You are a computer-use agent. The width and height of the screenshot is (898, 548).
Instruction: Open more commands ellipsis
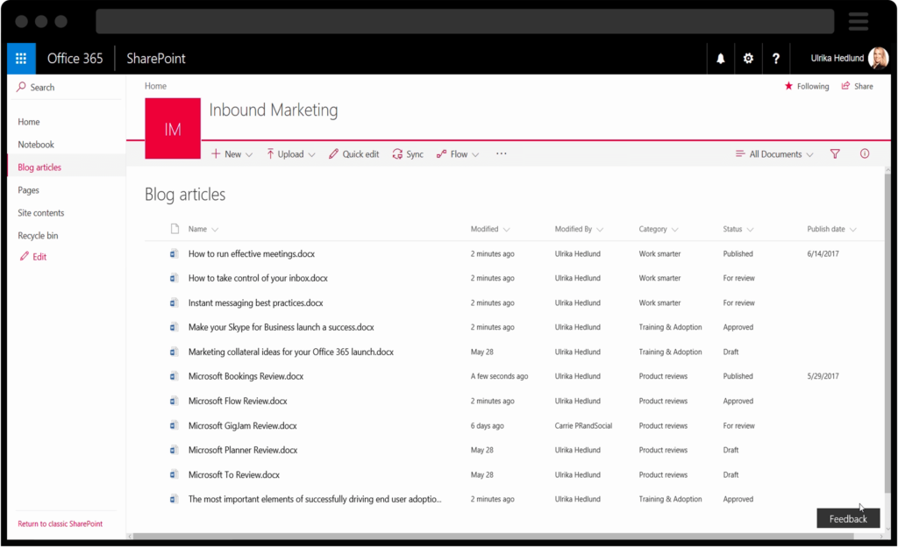click(501, 153)
